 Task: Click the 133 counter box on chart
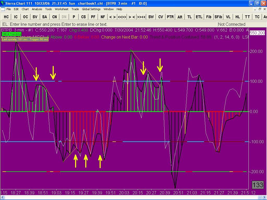pyautogui.click(x=258, y=185)
